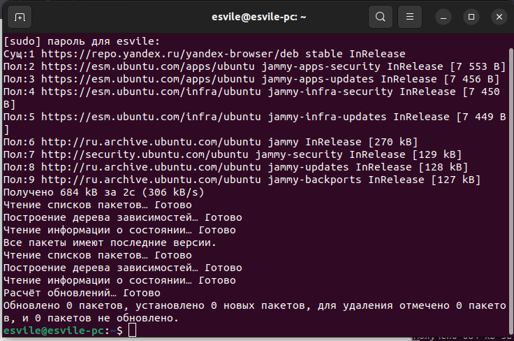Click the terminal vertical scrollbar
The width and height of the screenshot is (514, 341).
coord(511,190)
